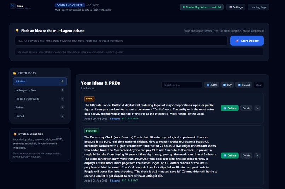This screenshot has width=285, height=189.
Task: Export ideas as CSV
Action: coord(227,85)
